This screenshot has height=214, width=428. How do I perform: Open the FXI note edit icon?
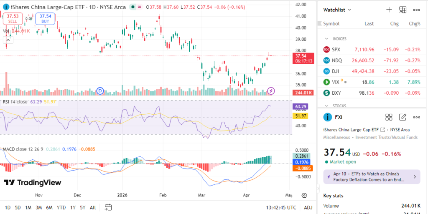click(403, 117)
